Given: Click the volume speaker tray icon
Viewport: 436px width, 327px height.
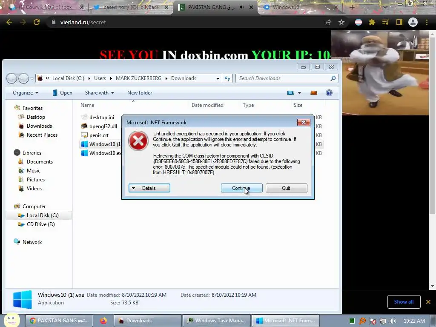Looking at the screenshot, I should click(393, 321).
